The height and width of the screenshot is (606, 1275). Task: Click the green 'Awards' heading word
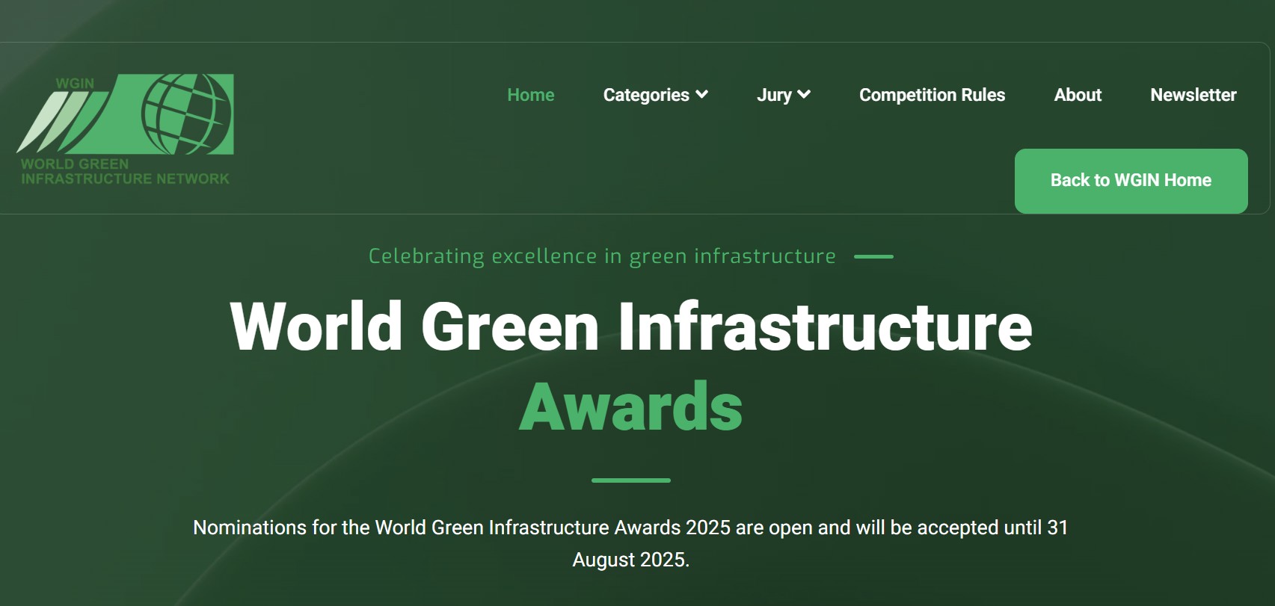(631, 406)
